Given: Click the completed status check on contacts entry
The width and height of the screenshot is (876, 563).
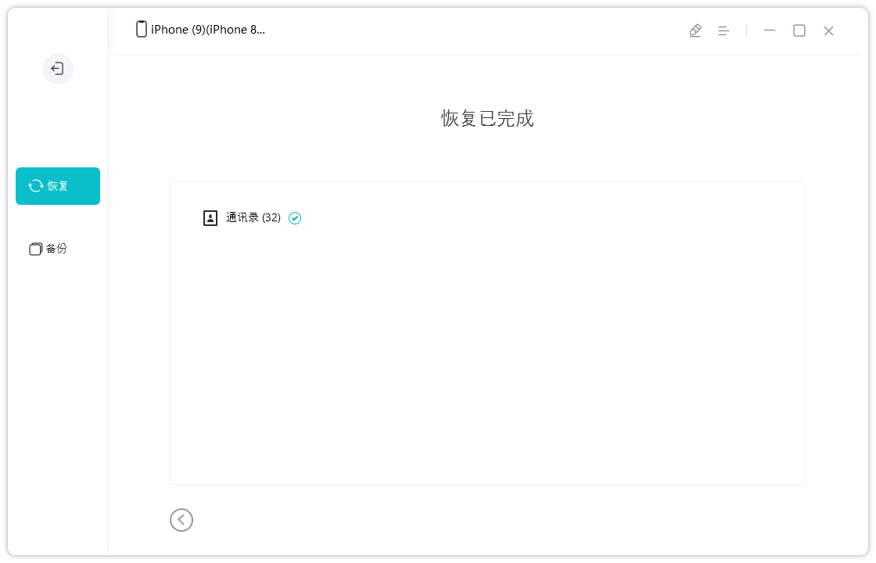Looking at the screenshot, I should (x=295, y=218).
